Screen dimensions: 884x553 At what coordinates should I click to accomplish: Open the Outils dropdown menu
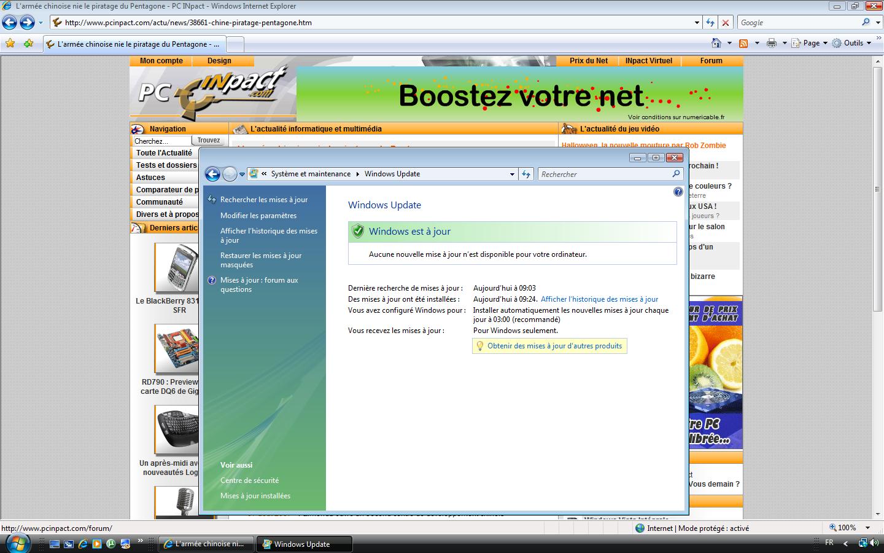[x=857, y=43]
